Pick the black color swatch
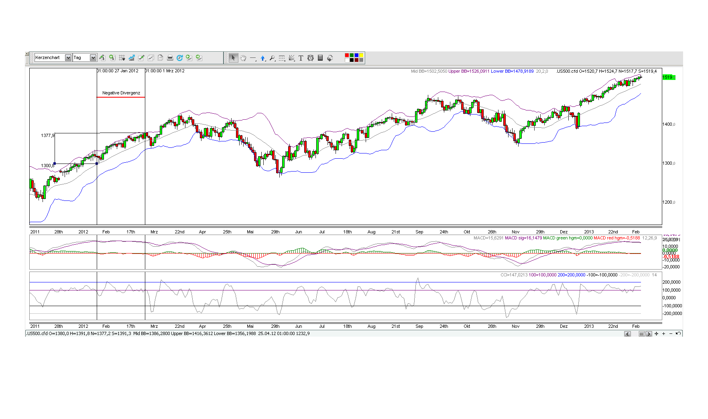Viewport: 708px width, 419px height. tap(352, 60)
